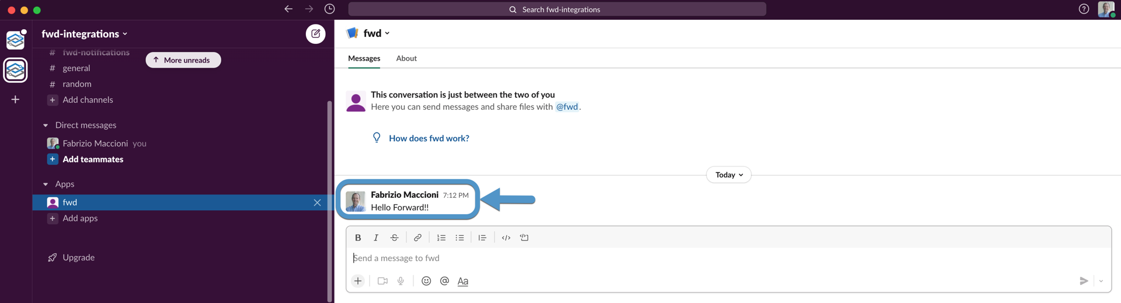
Task: Open the fwd conversation details dropdown
Action: pos(376,33)
